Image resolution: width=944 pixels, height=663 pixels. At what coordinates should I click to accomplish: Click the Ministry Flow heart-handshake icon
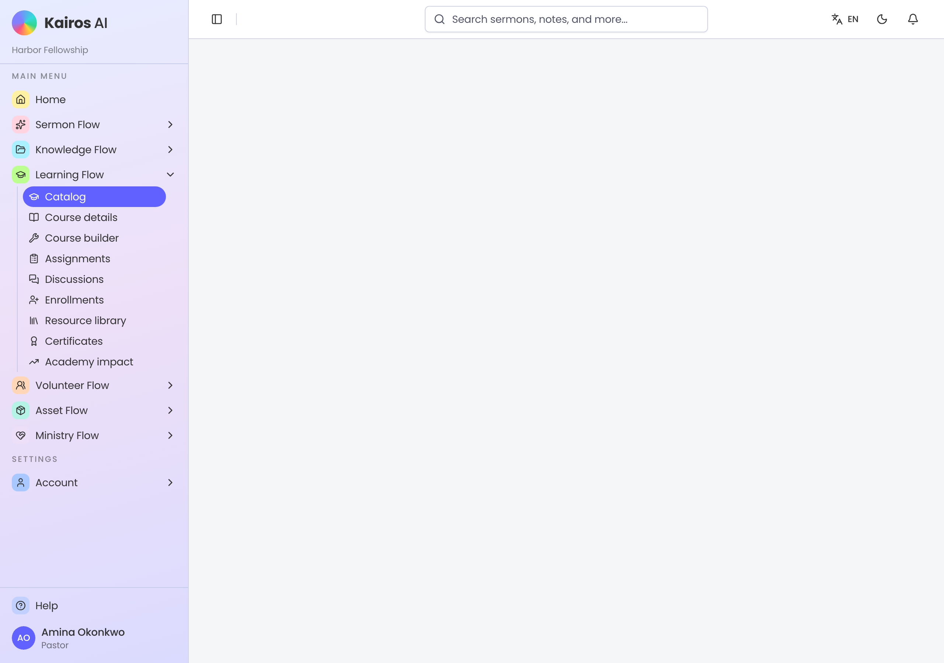(21, 435)
